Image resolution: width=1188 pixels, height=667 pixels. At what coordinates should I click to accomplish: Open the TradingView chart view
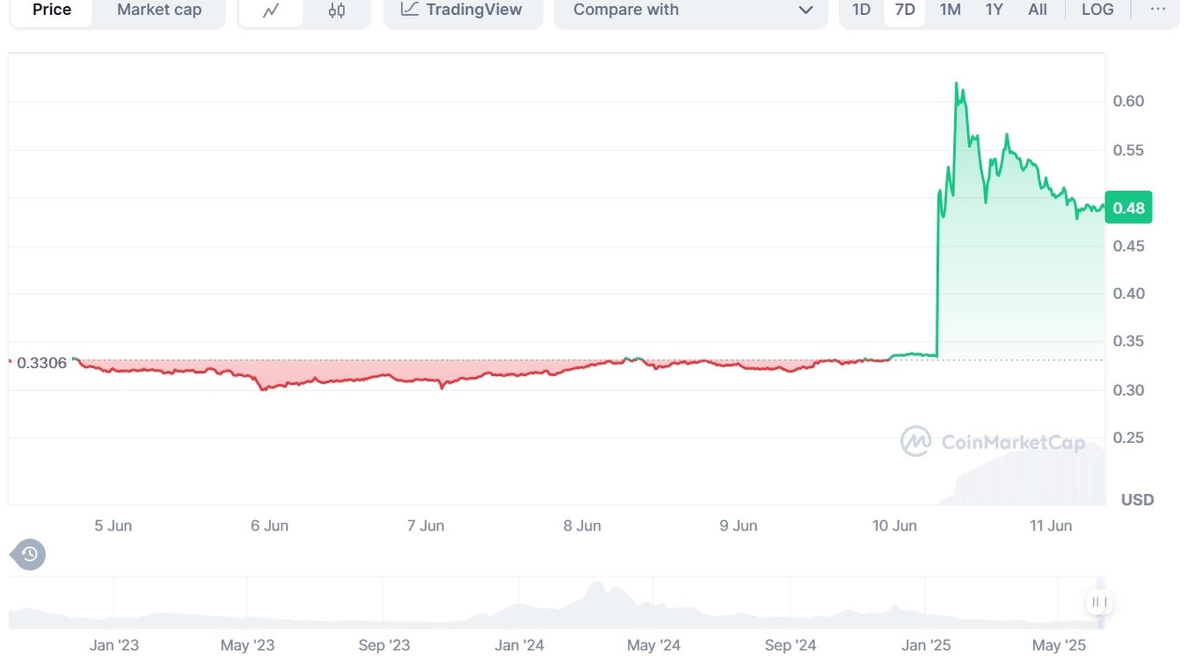click(463, 11)
